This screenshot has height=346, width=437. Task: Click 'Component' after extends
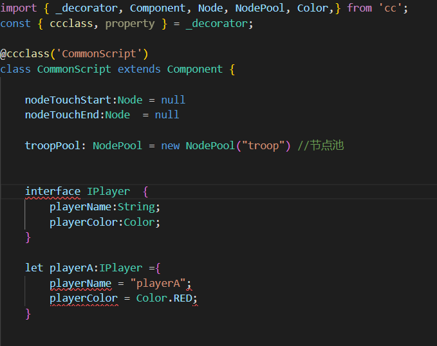[x=195, y=69]
